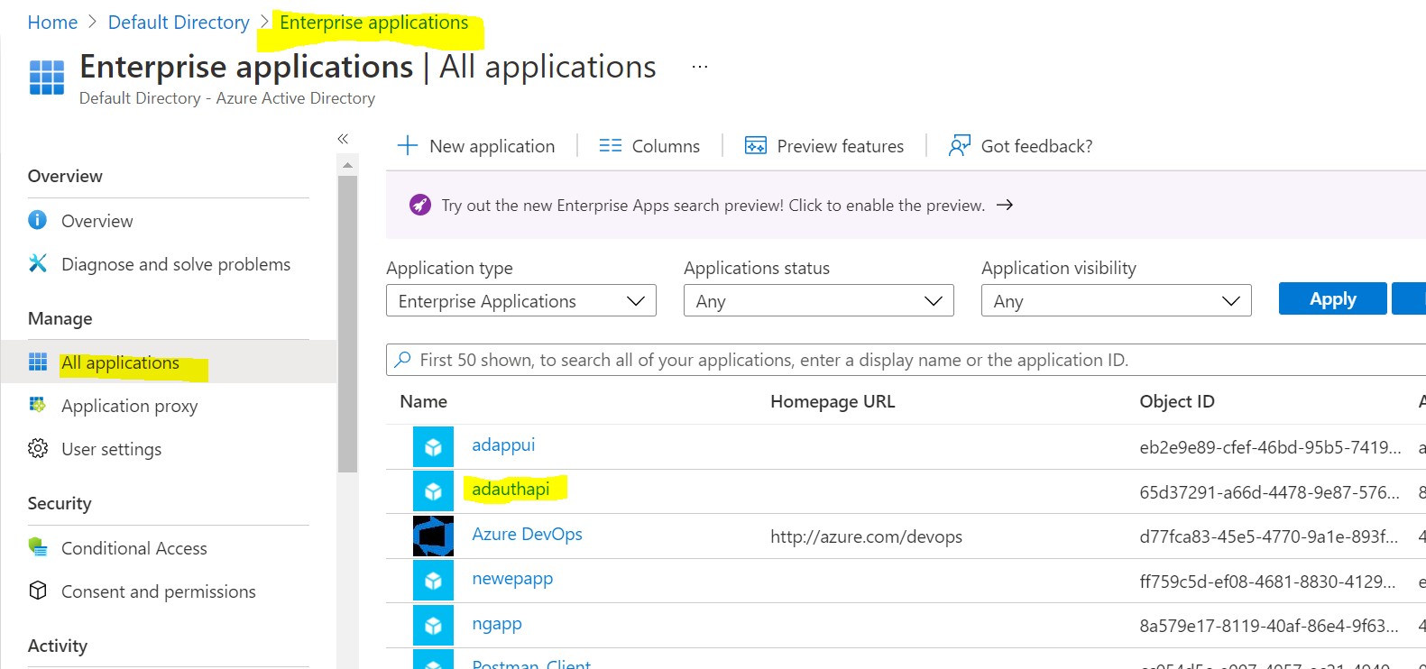The height and width of the screenshot is (669, 1426).
Task: Click the Preview features icon
Action: point(756,146)
